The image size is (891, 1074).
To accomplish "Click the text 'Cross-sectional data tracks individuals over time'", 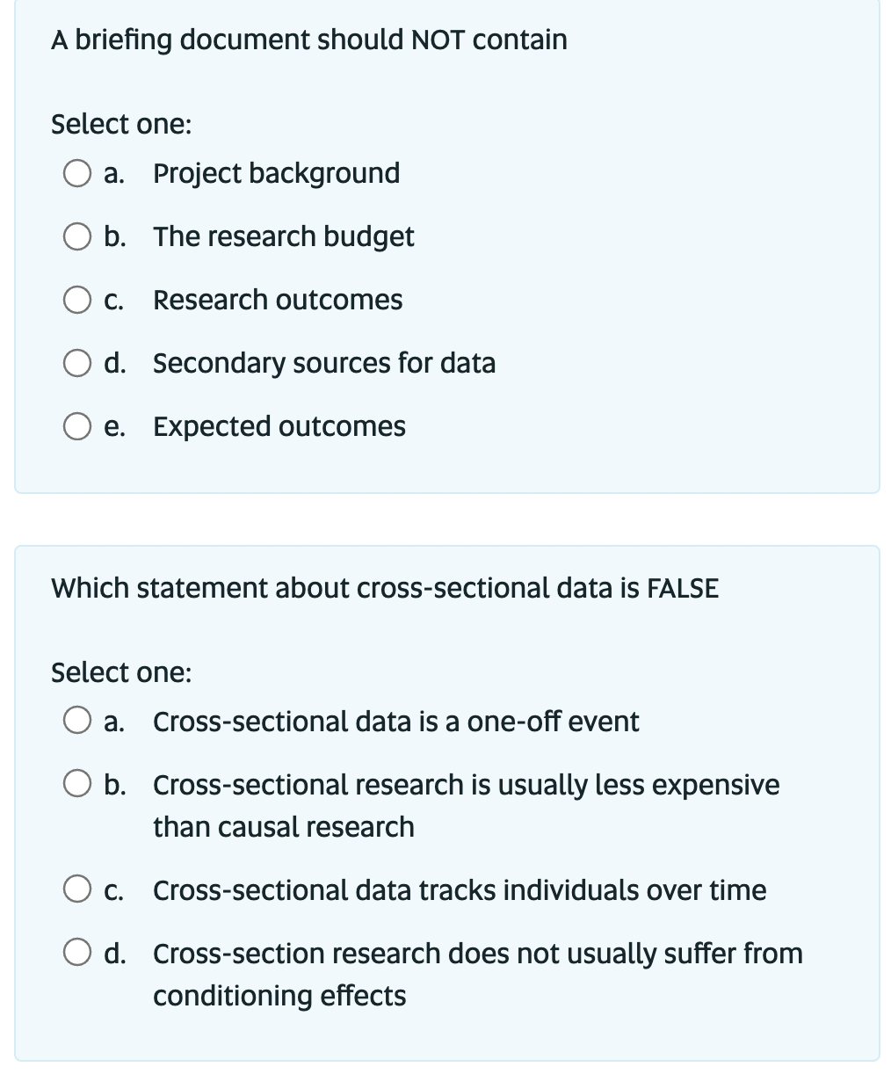I will click(460, 891).
